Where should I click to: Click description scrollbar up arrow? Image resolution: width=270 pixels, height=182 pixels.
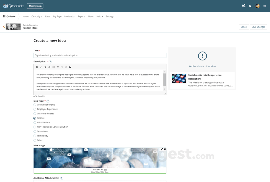(x=164, y=72)
